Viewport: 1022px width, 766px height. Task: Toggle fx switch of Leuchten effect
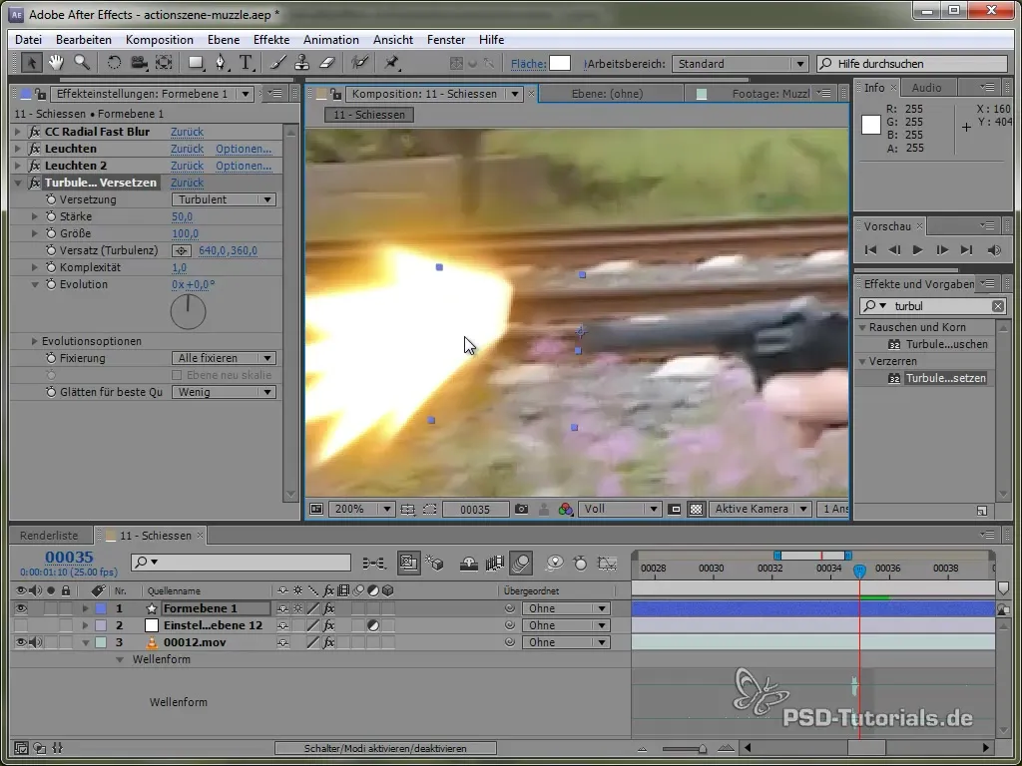click(x=34, y=149)
